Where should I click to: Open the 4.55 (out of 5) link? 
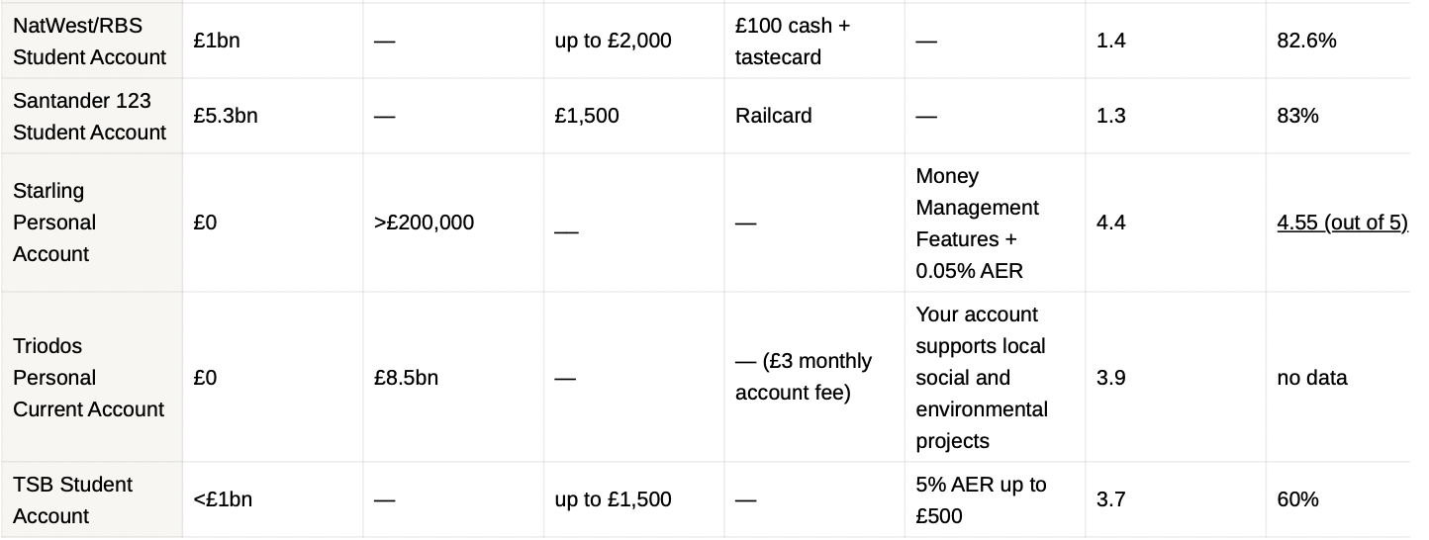pos(1342,223)
